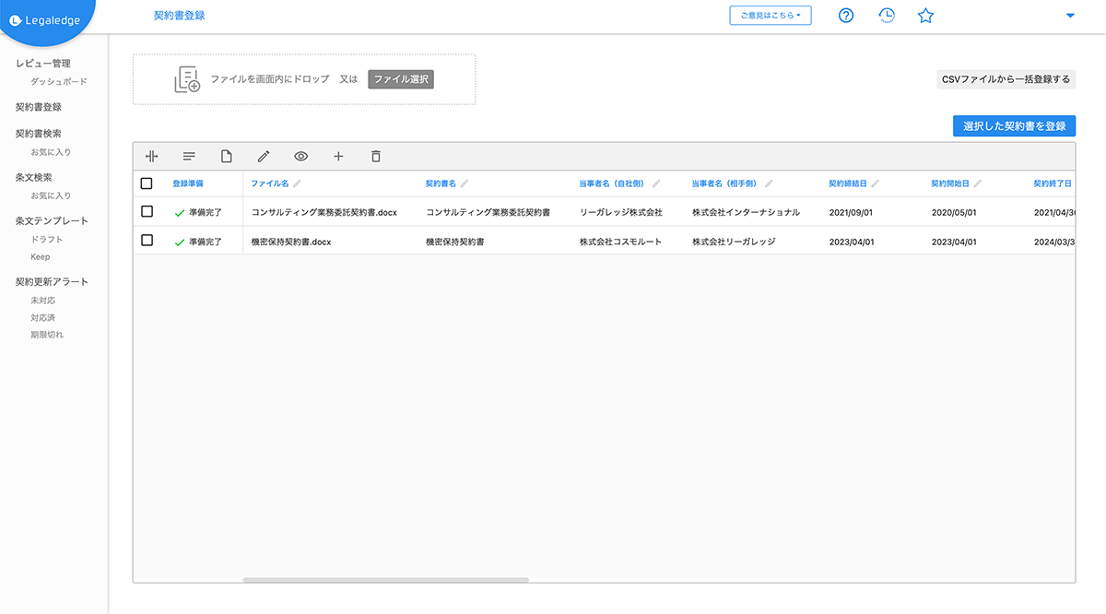
Task: Open the history clock icon
Action: pos(886,16)
